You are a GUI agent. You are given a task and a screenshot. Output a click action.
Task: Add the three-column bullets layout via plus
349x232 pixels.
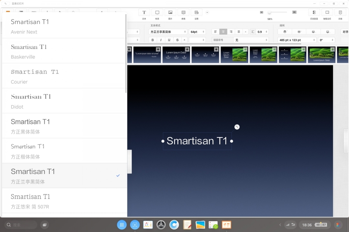click(x=216, y=49)
